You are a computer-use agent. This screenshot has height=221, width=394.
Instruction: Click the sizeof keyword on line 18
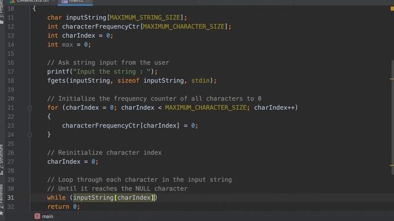129,80
